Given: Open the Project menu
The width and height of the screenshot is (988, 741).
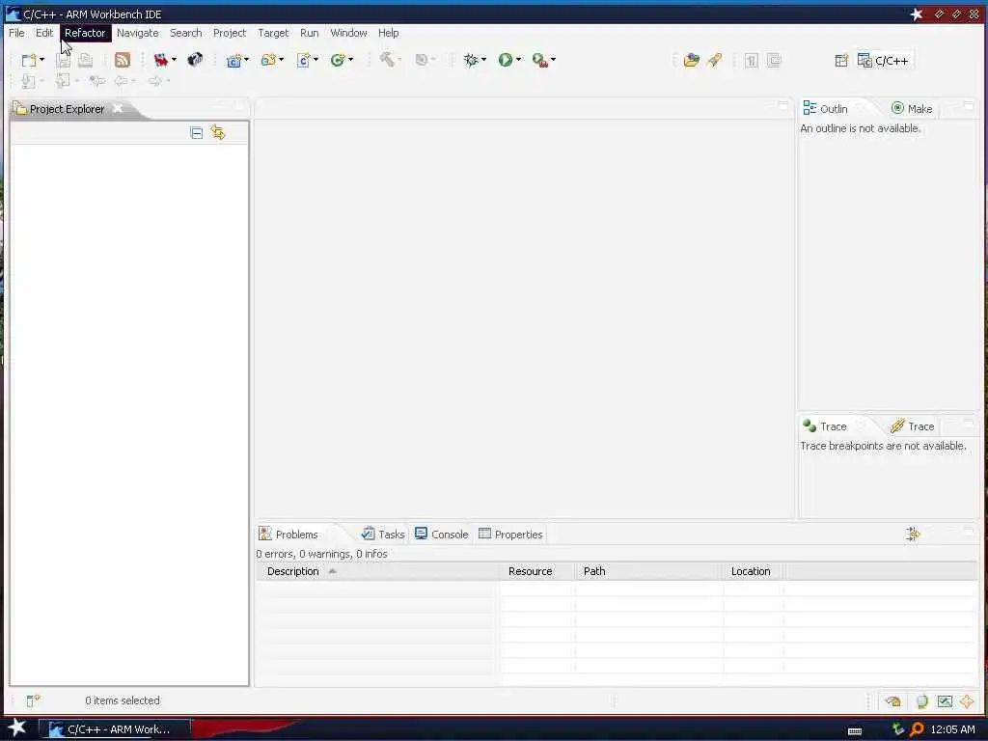Looking at the screenshot, I should (230, 33).
